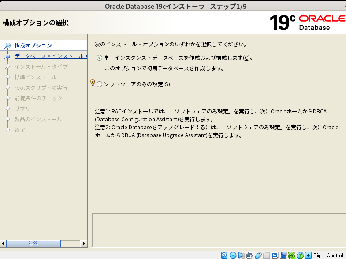
Task: Click VirtualBox CPU execution status icon
Action: 291,255
